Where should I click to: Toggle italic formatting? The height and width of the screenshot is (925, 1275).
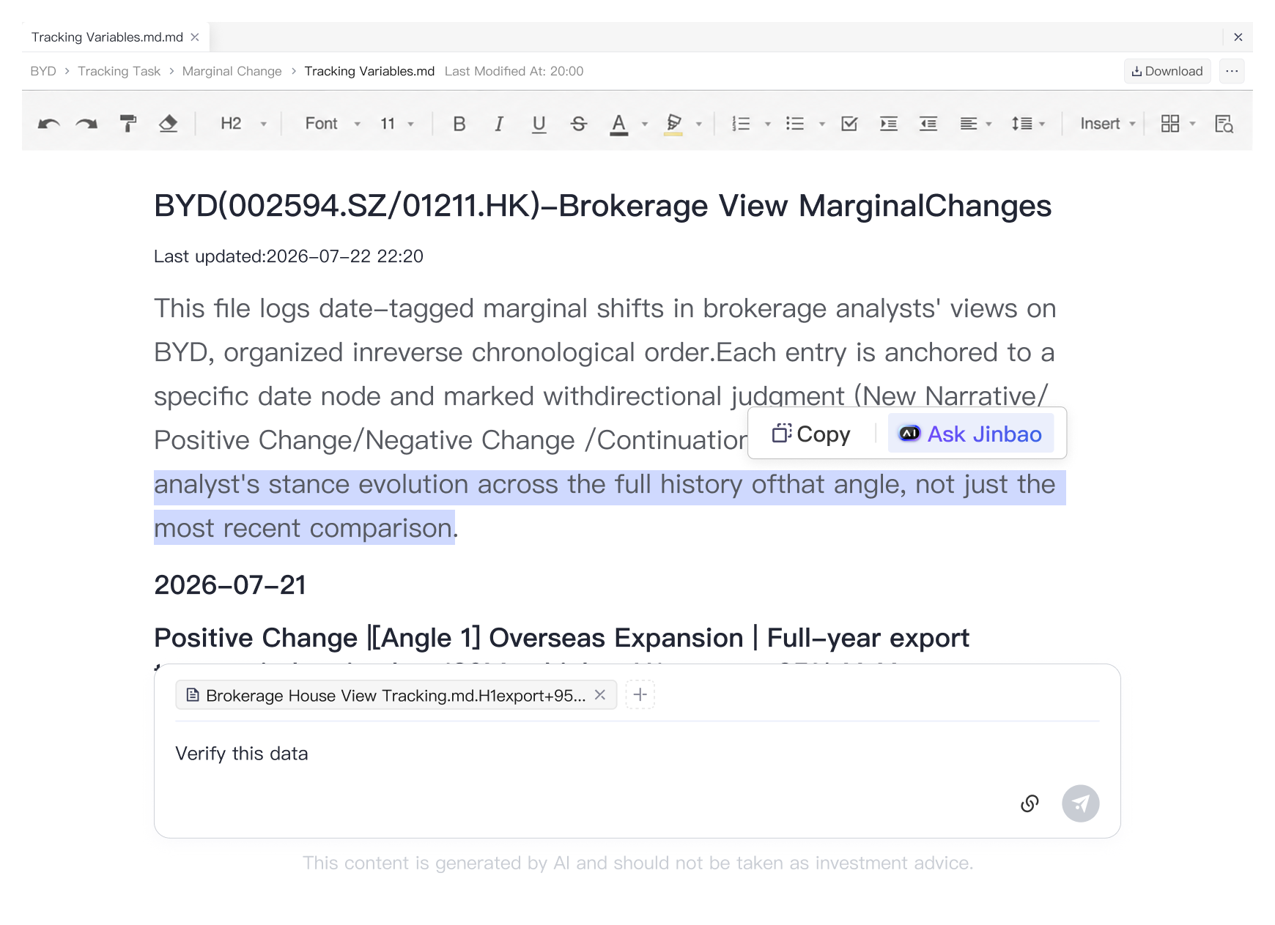tap(499, 124)
